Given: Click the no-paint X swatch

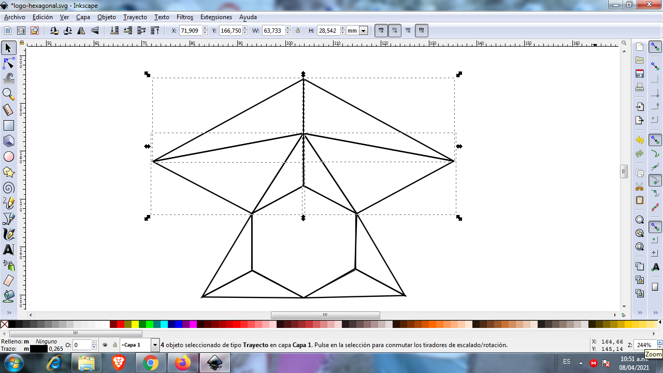Looking at the screenshot, I should [x=5, y=324].
